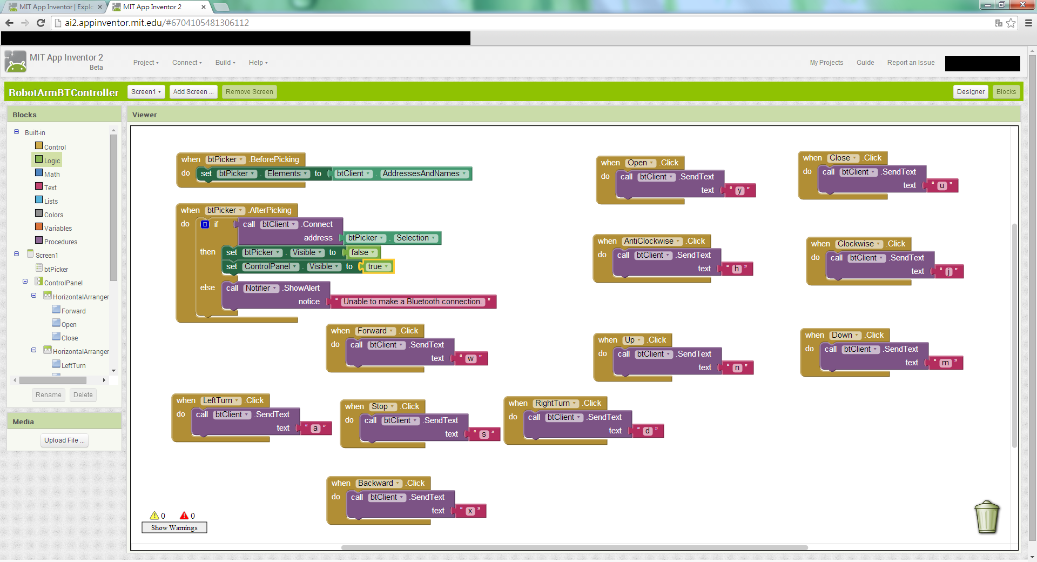Open the Help menu

[x=258, y=63]
